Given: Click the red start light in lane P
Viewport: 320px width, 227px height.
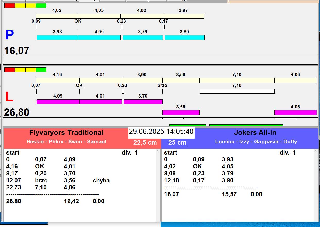Looking at the screenshot, I should (10, 5).
